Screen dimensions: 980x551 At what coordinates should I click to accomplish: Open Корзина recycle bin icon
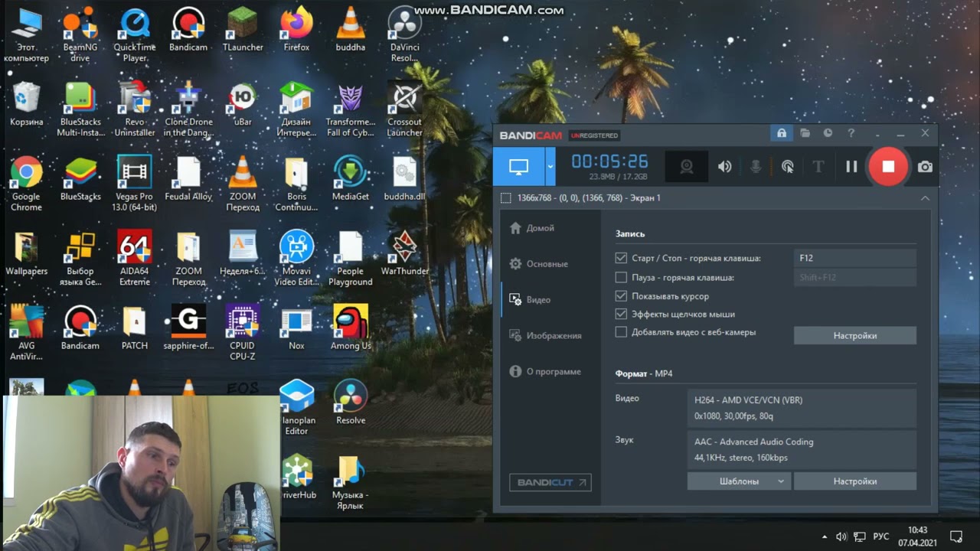[x=26, y=106]
